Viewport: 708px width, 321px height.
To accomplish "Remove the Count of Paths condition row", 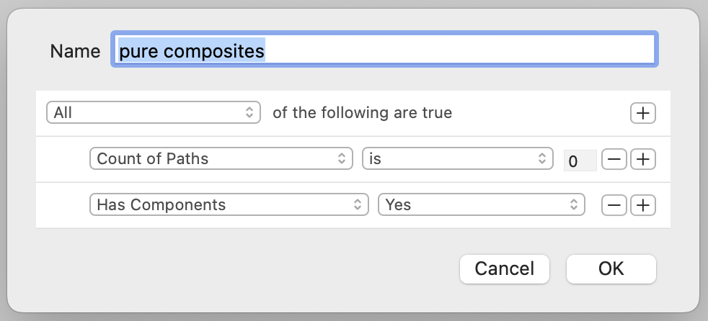I will [x=614, y=159].
